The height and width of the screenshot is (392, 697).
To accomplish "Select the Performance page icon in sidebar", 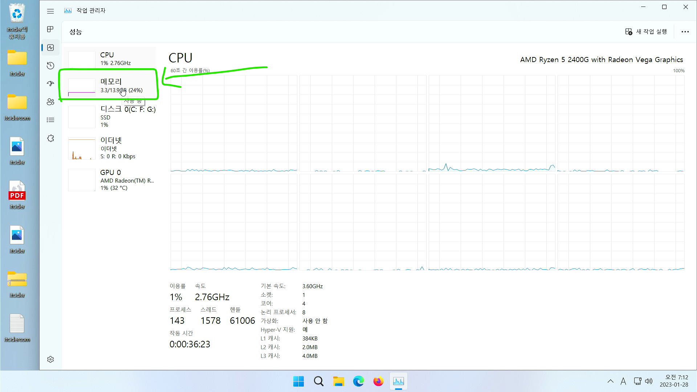I will pyautogui.click(x=50, y=48).
